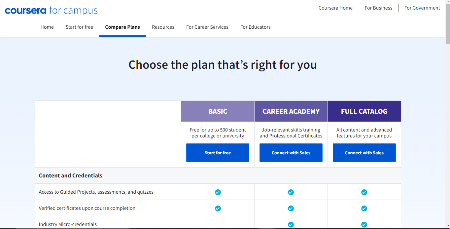Screen dimensions: 450x229
Task: Open For Career Services page
Action: coord(207,27)
